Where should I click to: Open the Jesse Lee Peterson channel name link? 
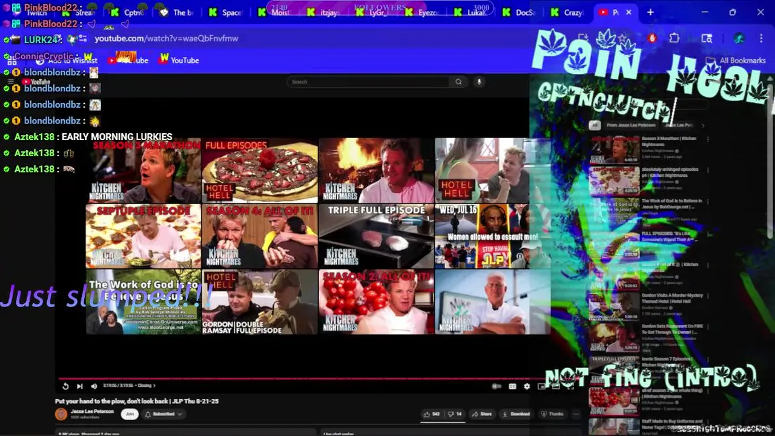pyautogui.click(x=92, y=411)
